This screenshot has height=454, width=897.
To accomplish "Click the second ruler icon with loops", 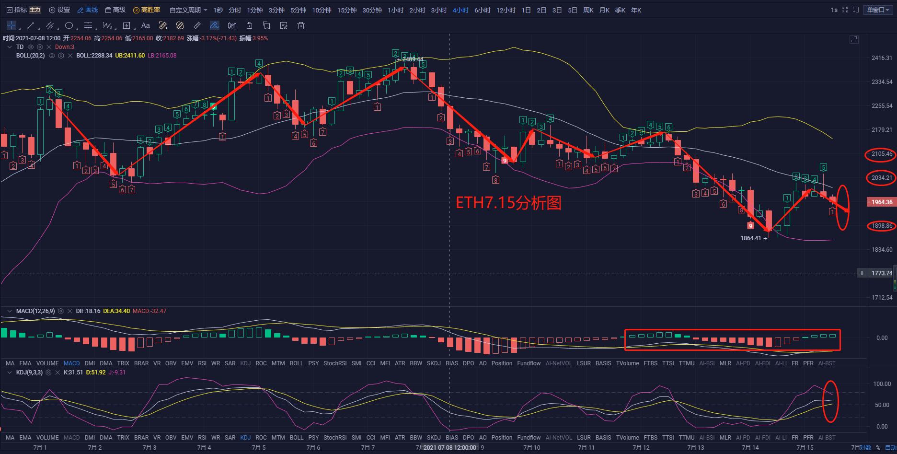I will [x=180, y=25].
